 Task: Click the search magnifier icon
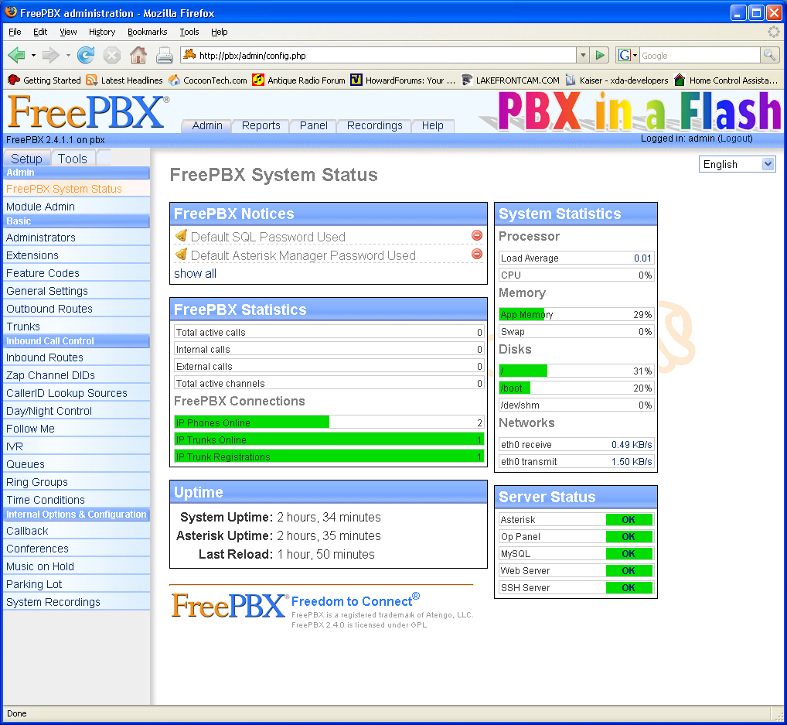click(x=769, y=56)
